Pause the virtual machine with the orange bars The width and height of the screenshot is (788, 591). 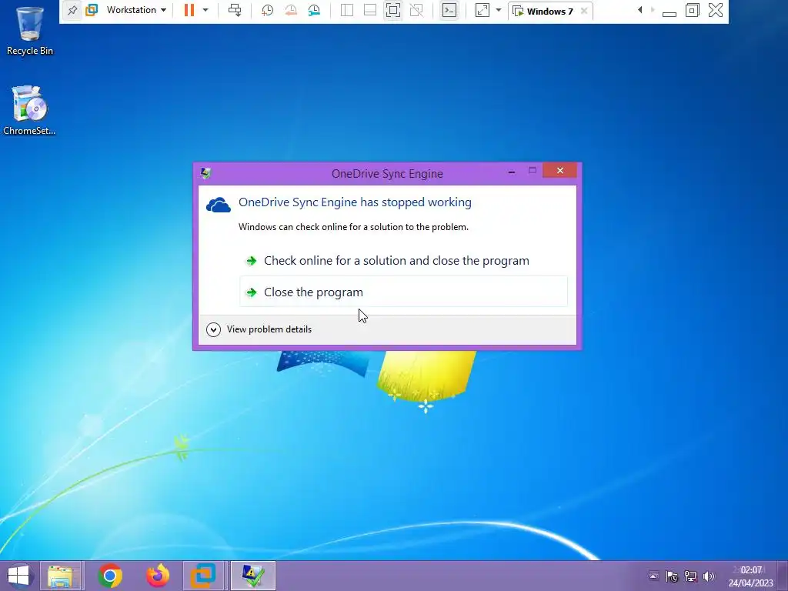[189, 10]
